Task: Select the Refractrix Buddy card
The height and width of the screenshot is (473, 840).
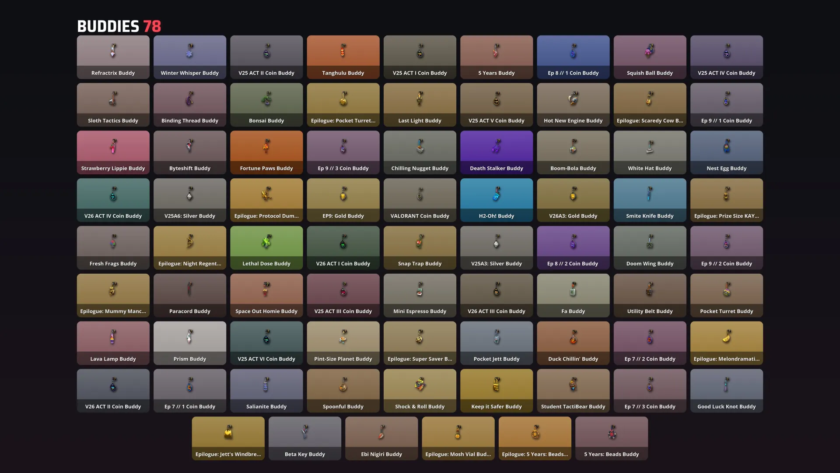Action: coord(113,57)
